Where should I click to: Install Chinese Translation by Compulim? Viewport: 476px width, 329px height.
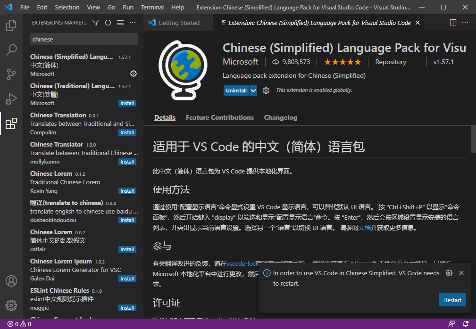pyautogui.click(x=127, y=132)
